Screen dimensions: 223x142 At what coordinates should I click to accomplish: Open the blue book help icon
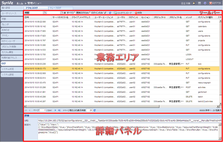click(x=205, y=3)
